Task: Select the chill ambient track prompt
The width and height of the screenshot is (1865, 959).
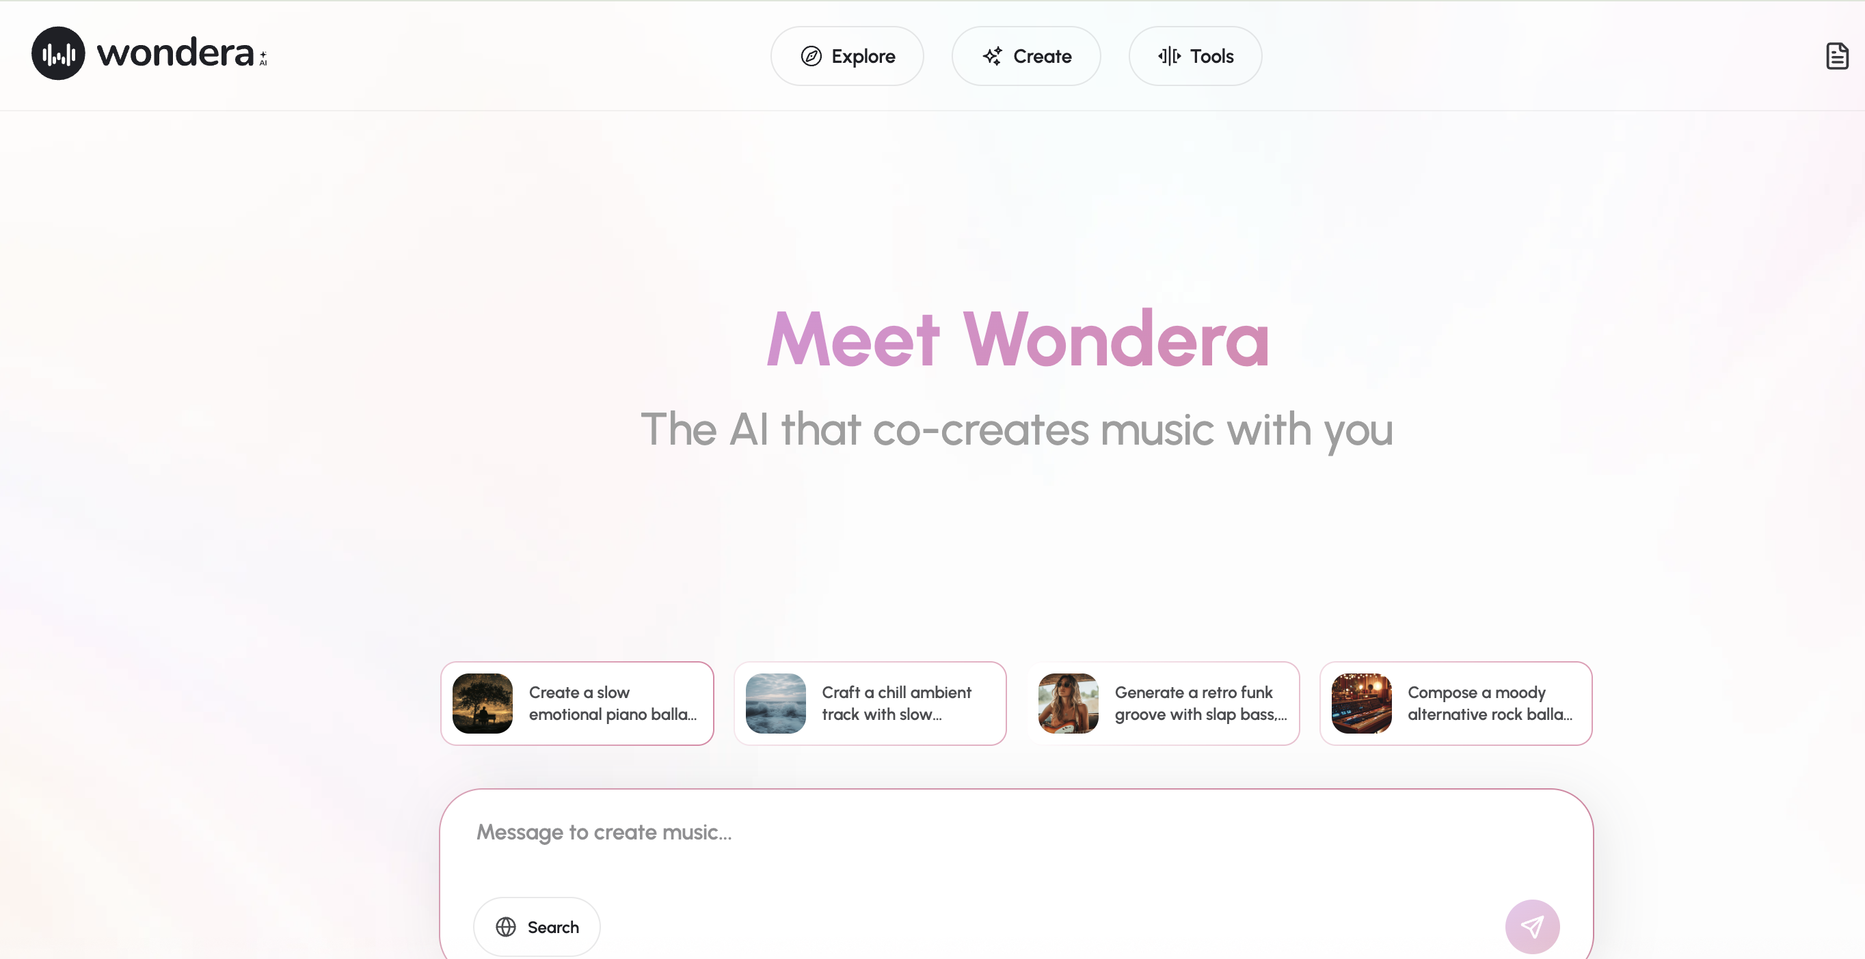Action: (870, 703)
